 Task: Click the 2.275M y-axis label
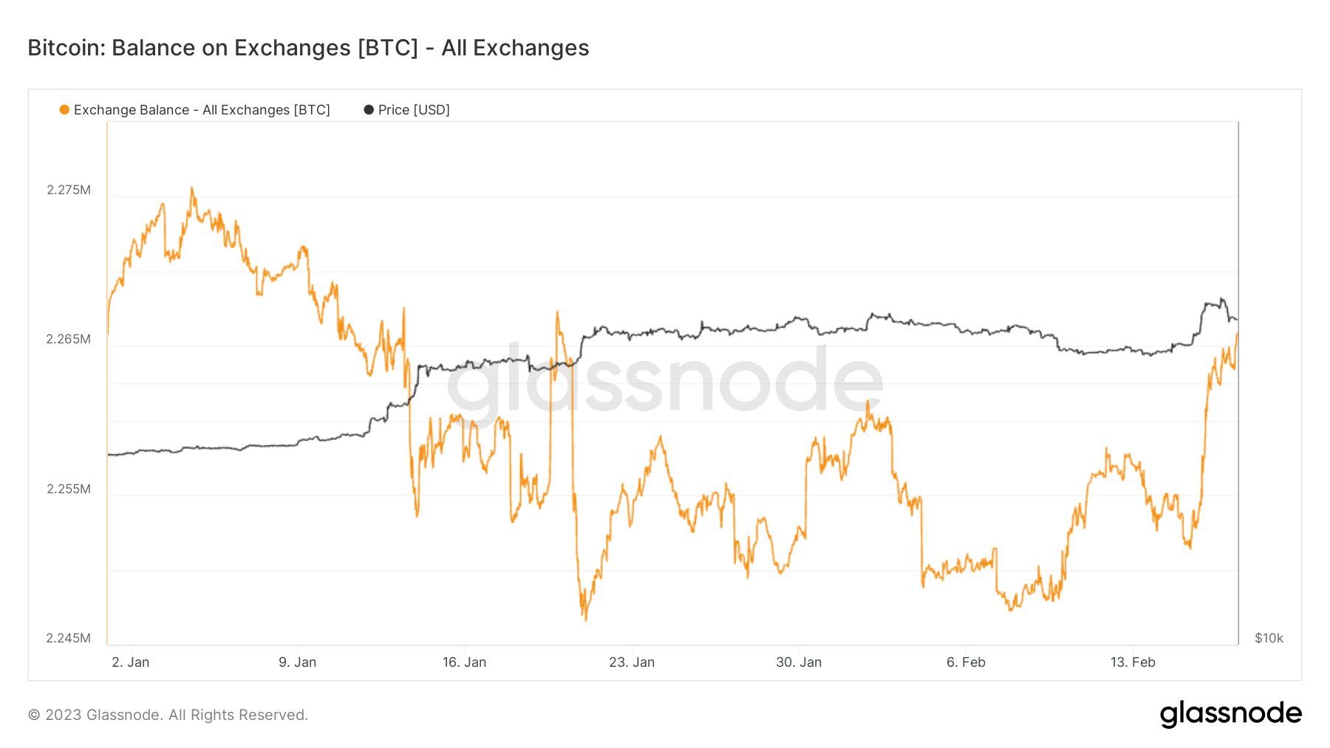[69, 190]
